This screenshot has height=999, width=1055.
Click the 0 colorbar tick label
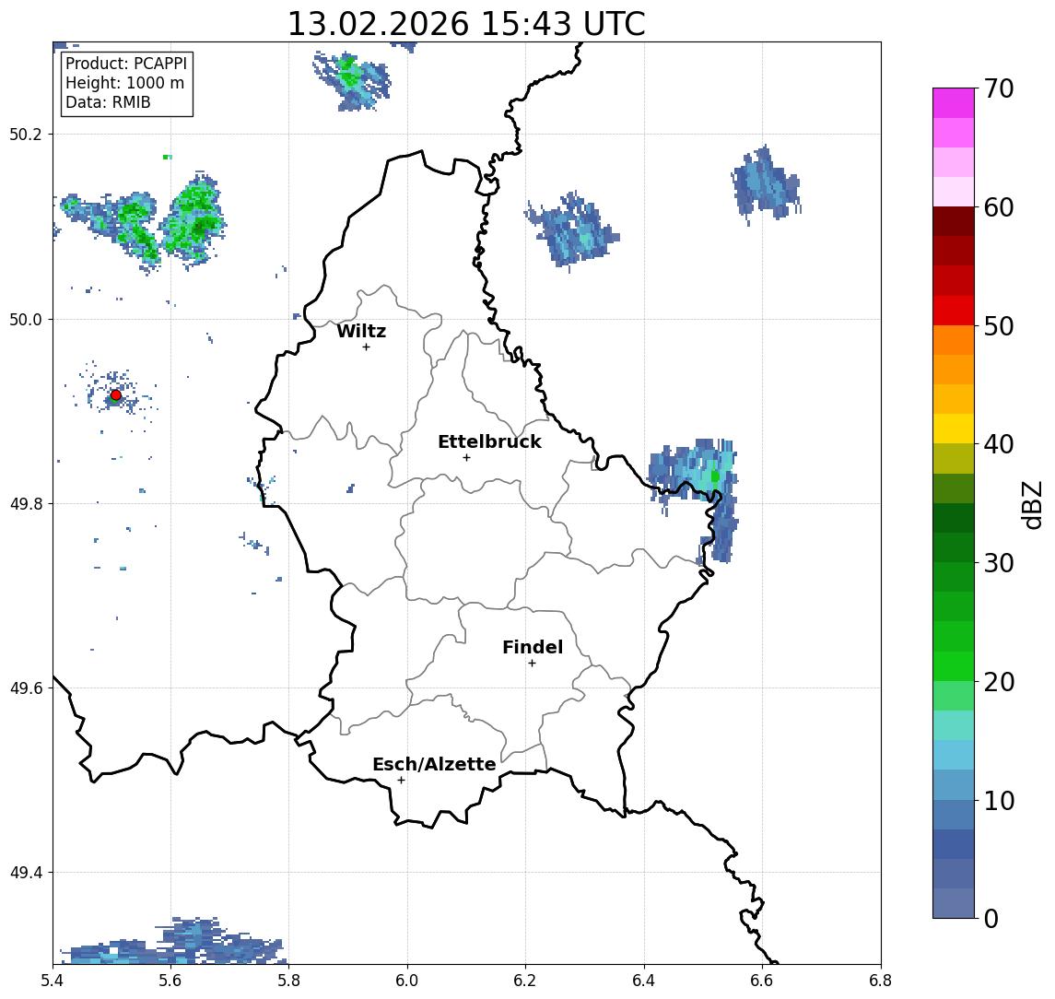pos(991,918)
